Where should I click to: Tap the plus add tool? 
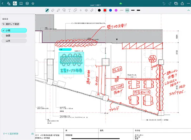pos(81,11)
